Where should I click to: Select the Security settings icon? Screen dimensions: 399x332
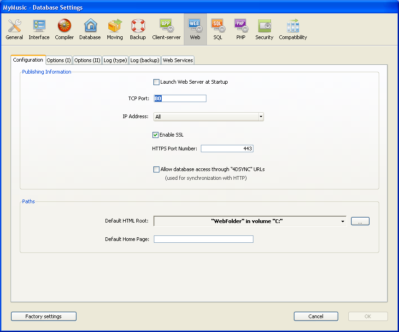264,29
